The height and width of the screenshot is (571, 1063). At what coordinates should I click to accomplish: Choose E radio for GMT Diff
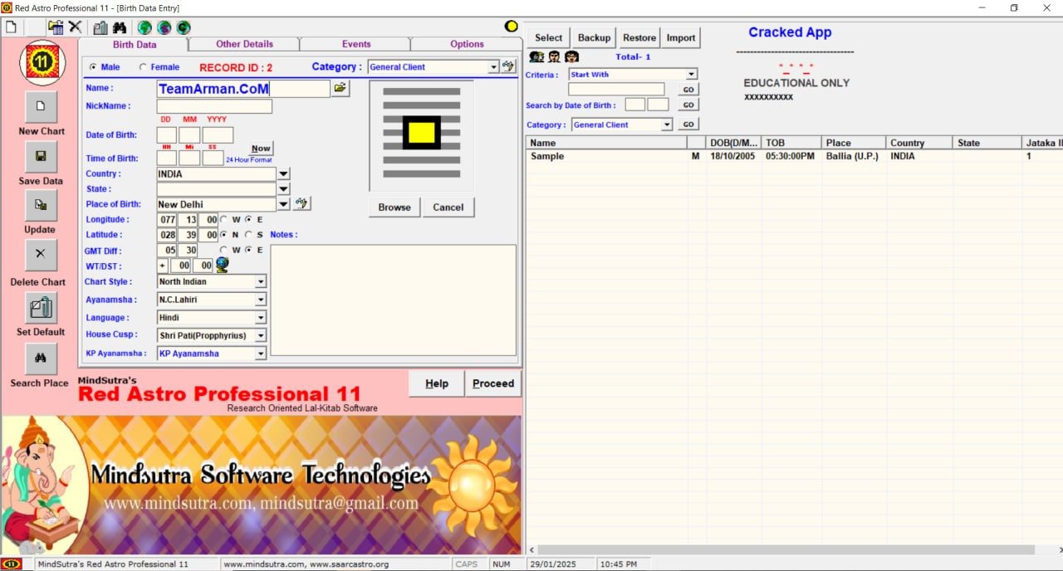click(x=247, y=250)
